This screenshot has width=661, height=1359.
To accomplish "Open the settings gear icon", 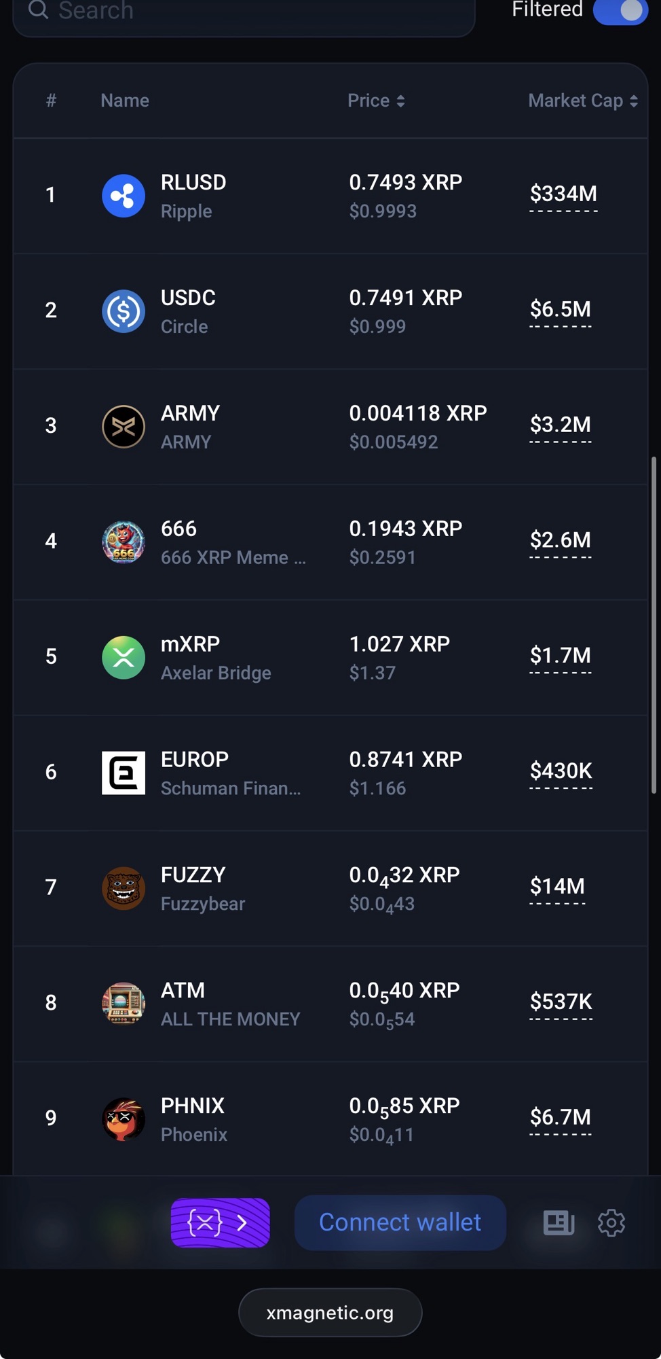I will pyautogui.click(x=611, y=1223).
